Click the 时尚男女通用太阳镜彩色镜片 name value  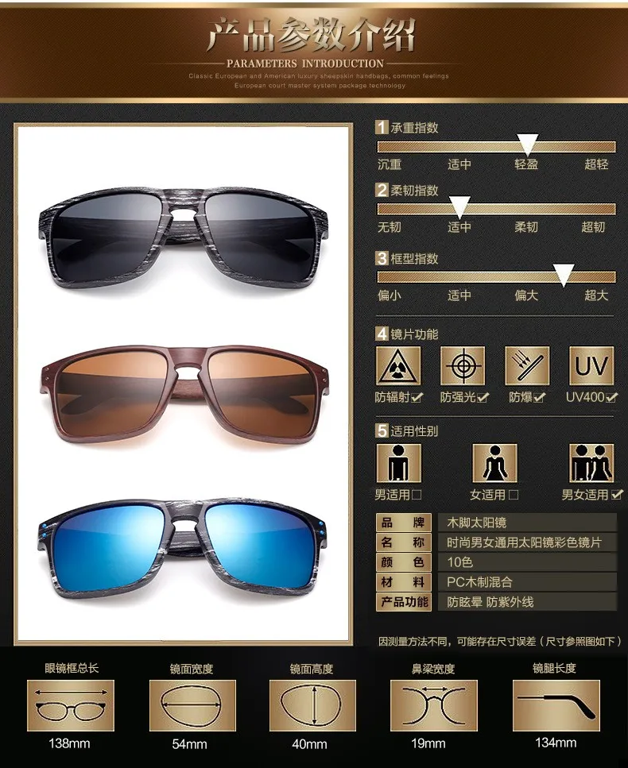tap(524, 542)
